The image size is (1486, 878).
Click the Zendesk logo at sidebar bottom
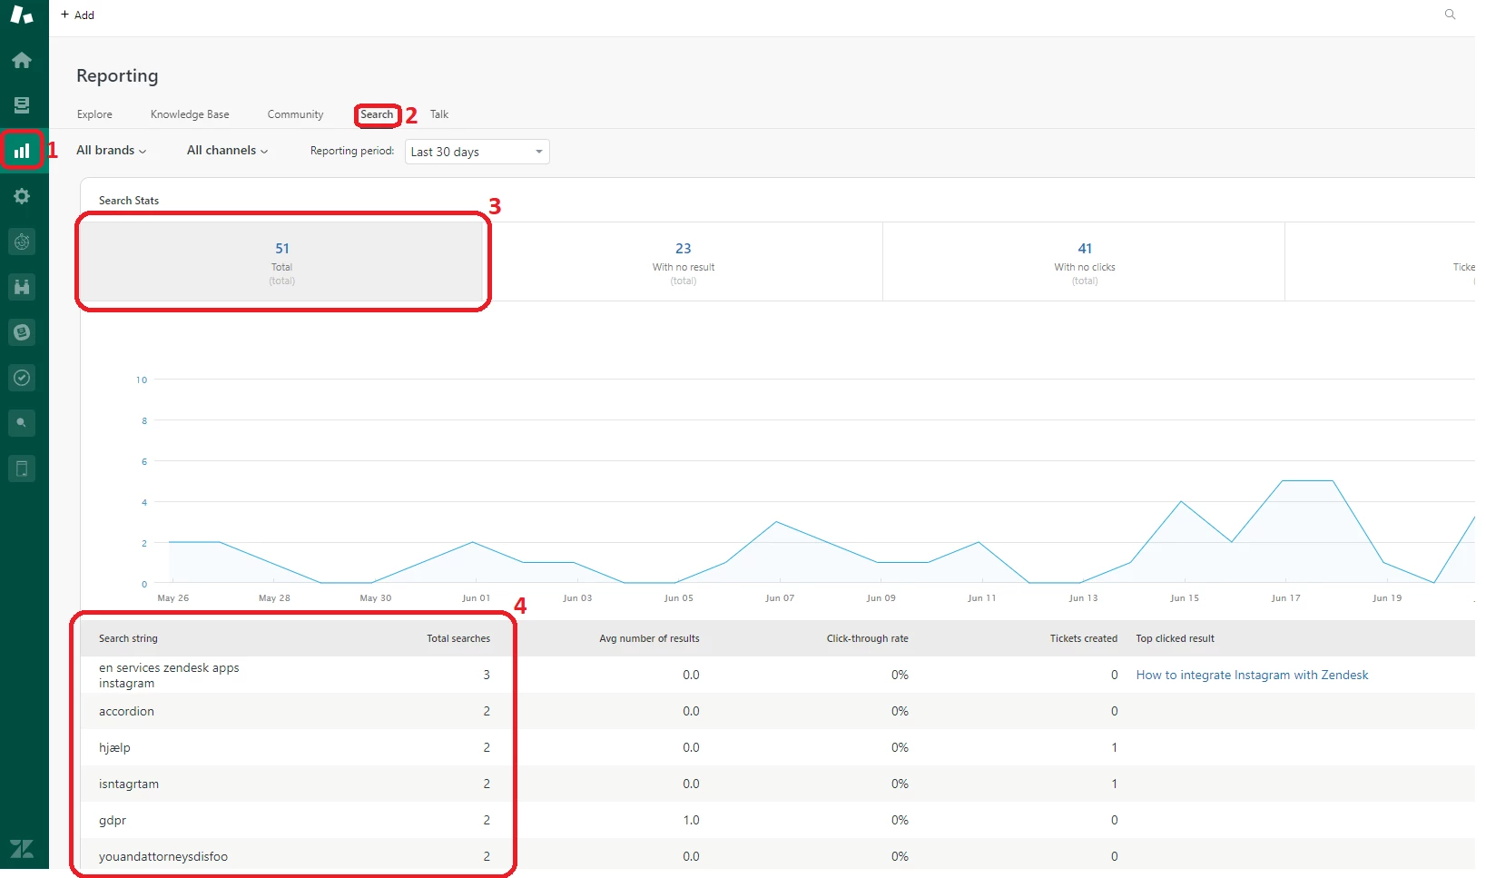[x=22, y=849]
